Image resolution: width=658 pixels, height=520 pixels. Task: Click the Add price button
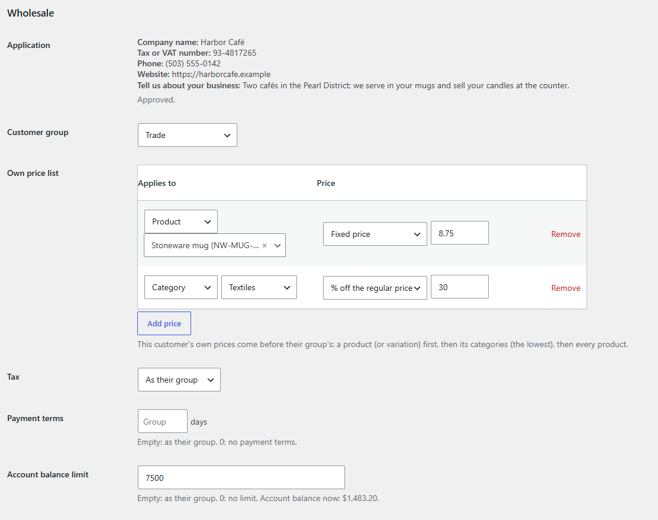click(x=164, y=323)
